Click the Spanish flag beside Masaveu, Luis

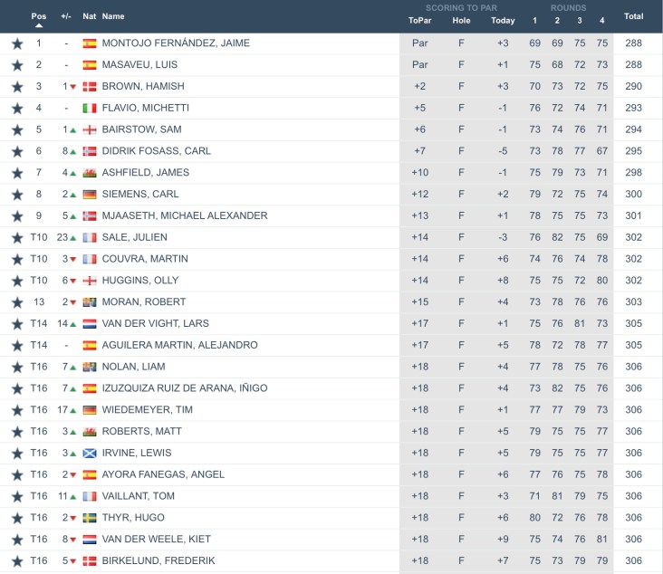(x=90, y=65)
